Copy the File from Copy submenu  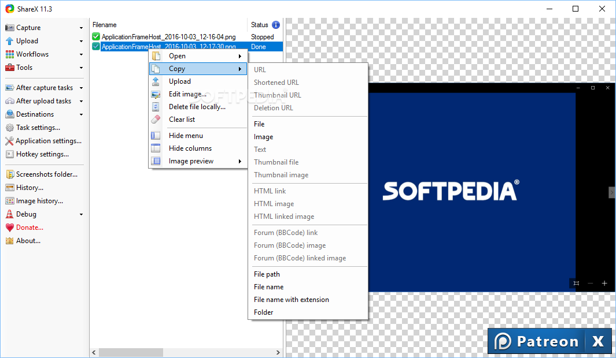308,124
